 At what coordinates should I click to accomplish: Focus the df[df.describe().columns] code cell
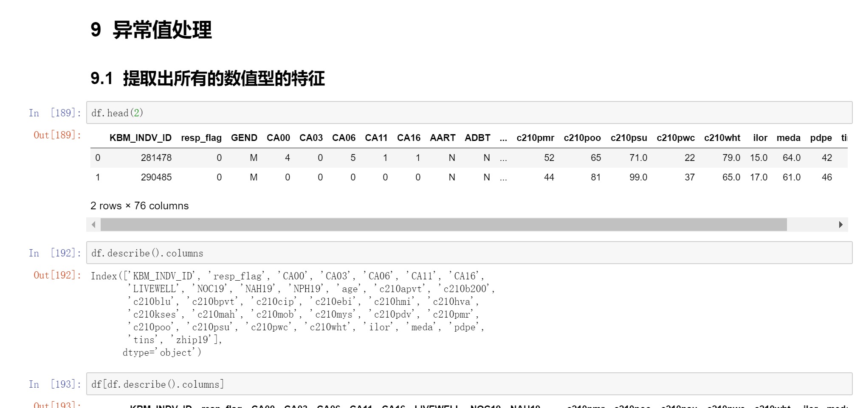coord(469,384)
